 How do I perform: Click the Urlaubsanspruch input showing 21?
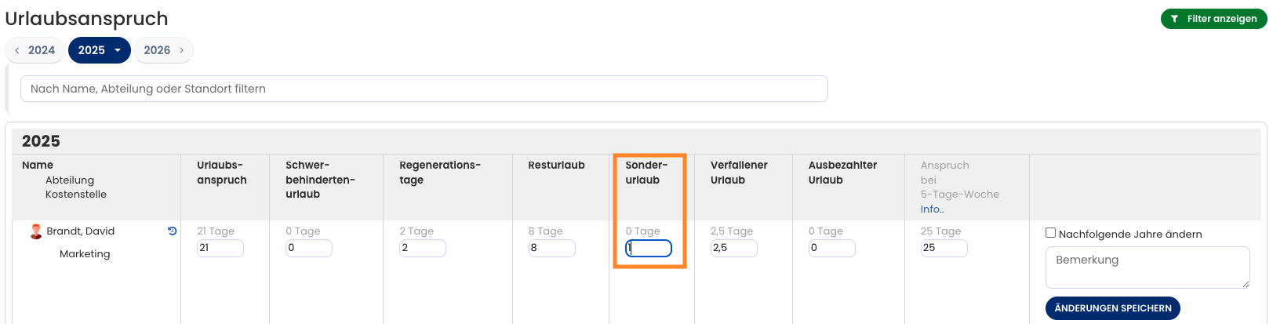[220, 248]
